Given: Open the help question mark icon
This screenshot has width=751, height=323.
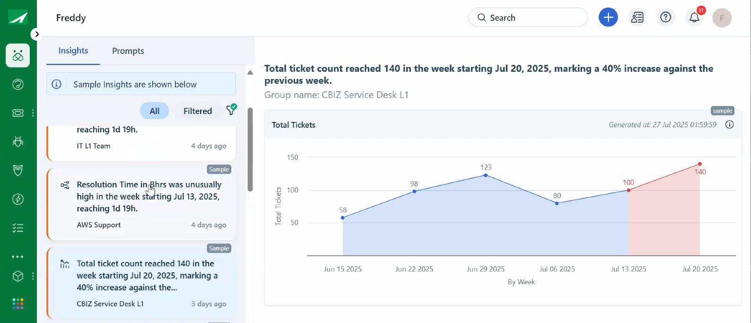Looking at the screenshot, I should [x=665, y=18].
